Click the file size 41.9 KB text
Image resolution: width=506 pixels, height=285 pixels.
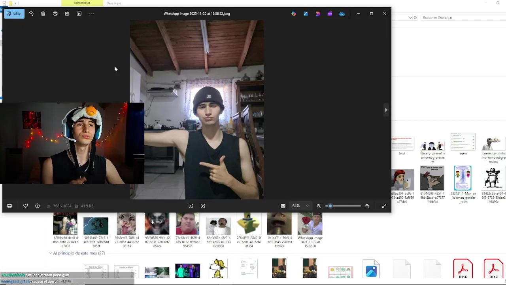87,206
